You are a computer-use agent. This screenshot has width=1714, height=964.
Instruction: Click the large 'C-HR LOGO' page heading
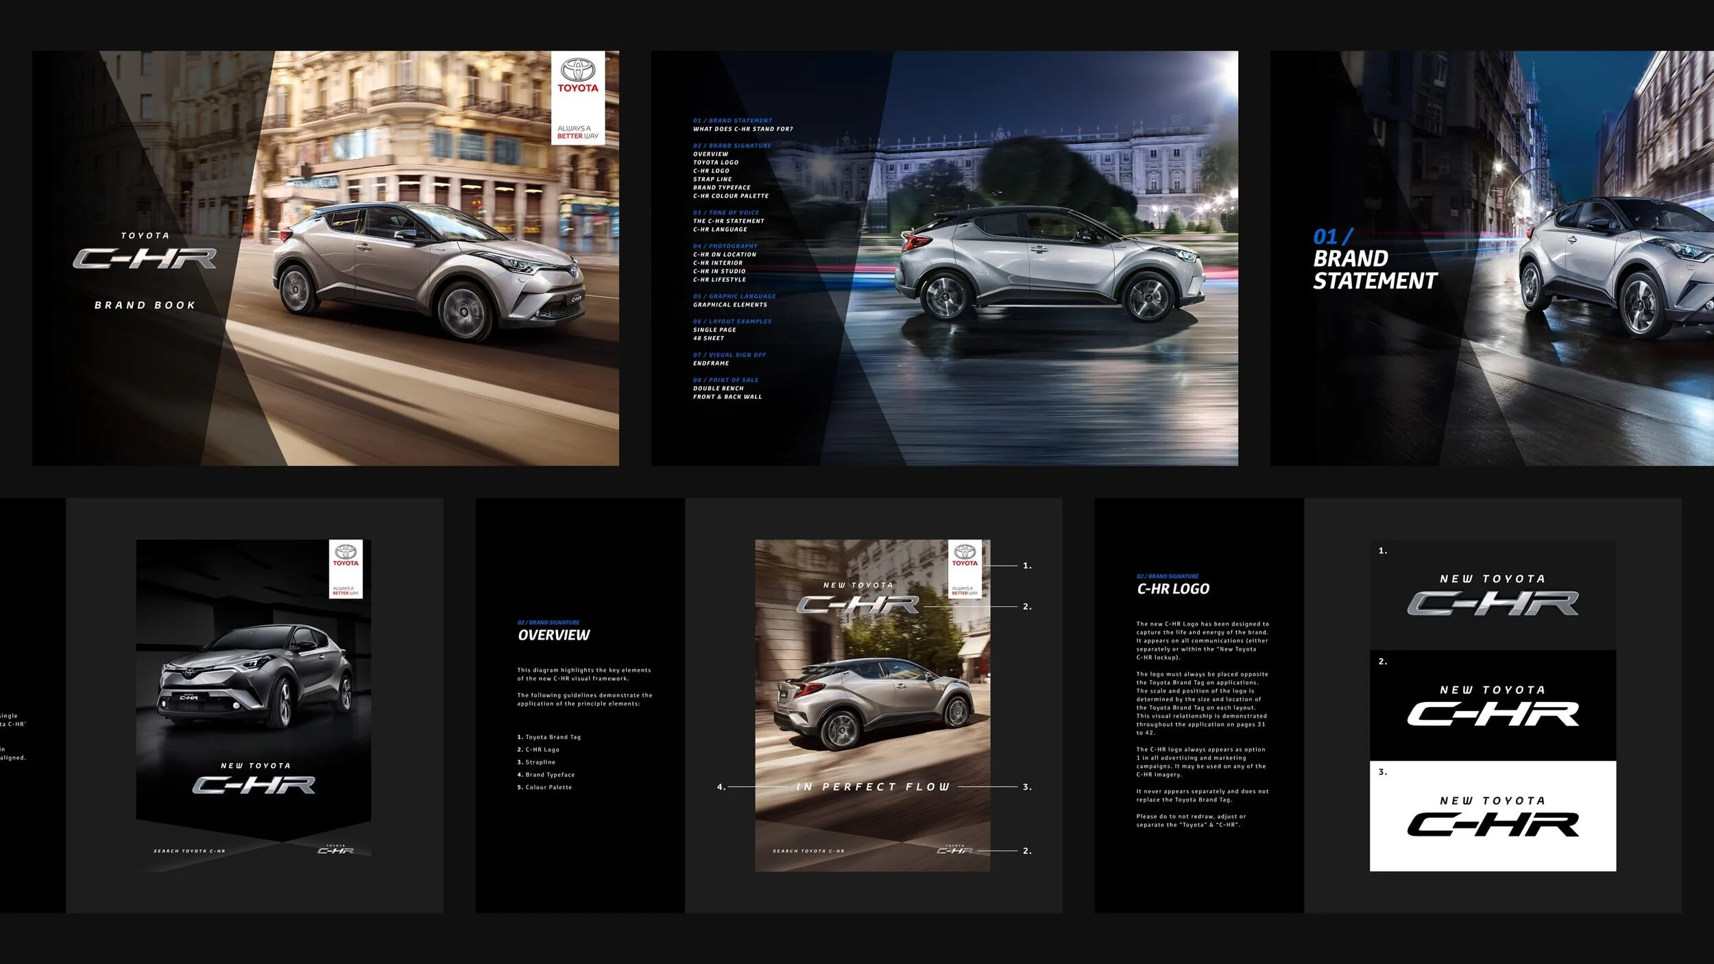point(1173,589)
